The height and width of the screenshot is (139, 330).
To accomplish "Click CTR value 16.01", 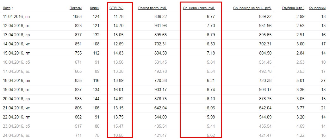I will tap(118, 90).
